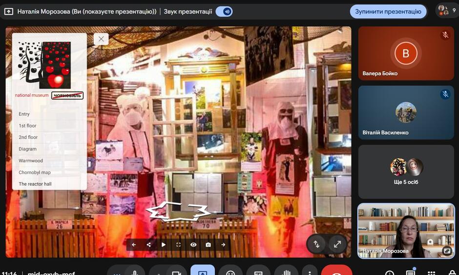Toggle the Звук презентації audio switch
This screenshot has width=459, height=275.
point(224,11)
